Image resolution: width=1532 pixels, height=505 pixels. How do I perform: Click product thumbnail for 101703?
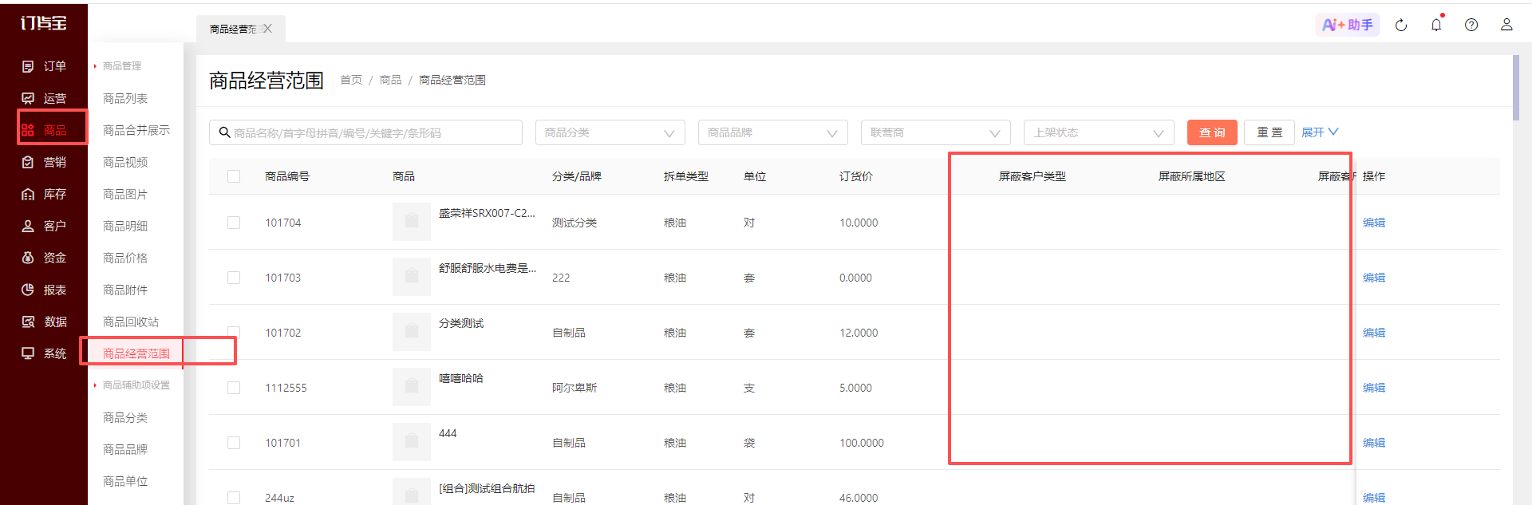pyautogui.click(x=412, y=277)
